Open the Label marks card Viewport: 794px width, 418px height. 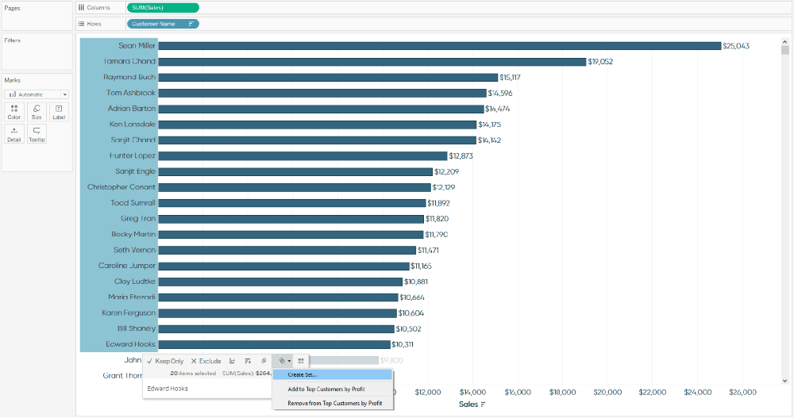click(x=59, y=111)
